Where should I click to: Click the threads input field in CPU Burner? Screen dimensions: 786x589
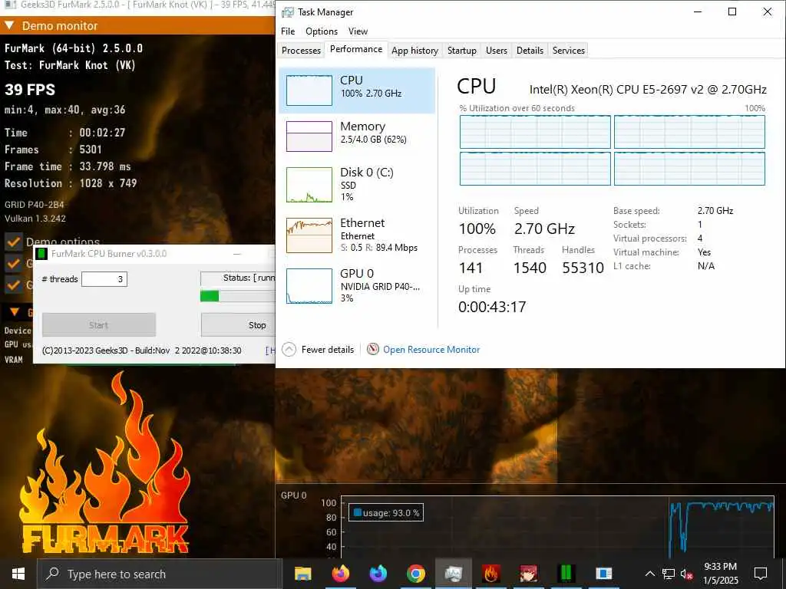pos(104,279)
